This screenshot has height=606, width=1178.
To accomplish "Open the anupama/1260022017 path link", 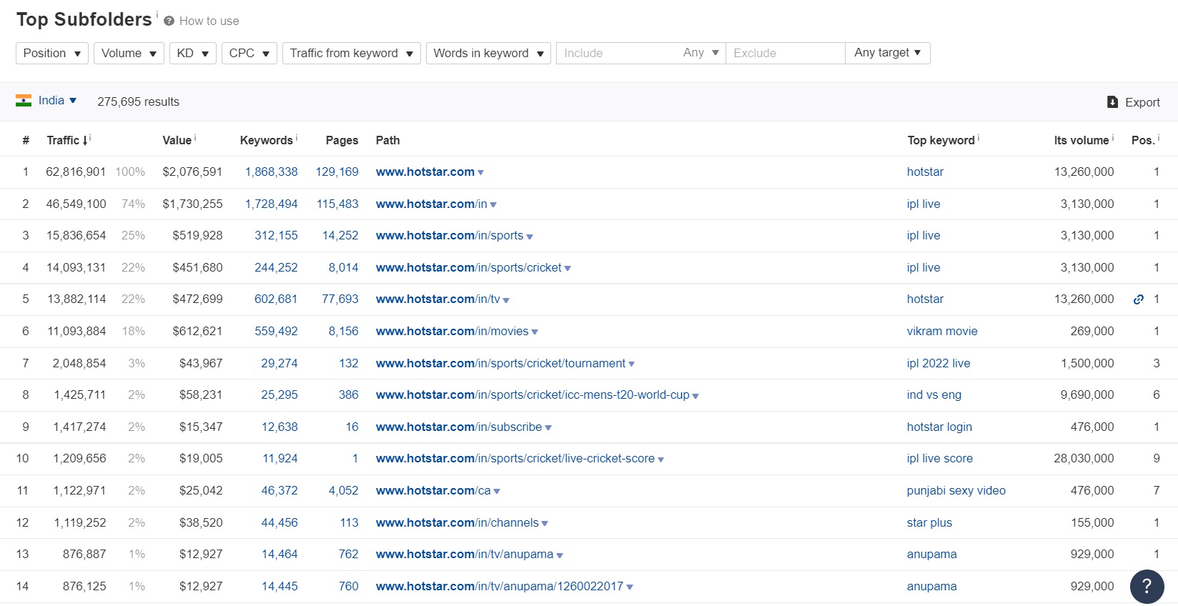I will coord(500,586).
